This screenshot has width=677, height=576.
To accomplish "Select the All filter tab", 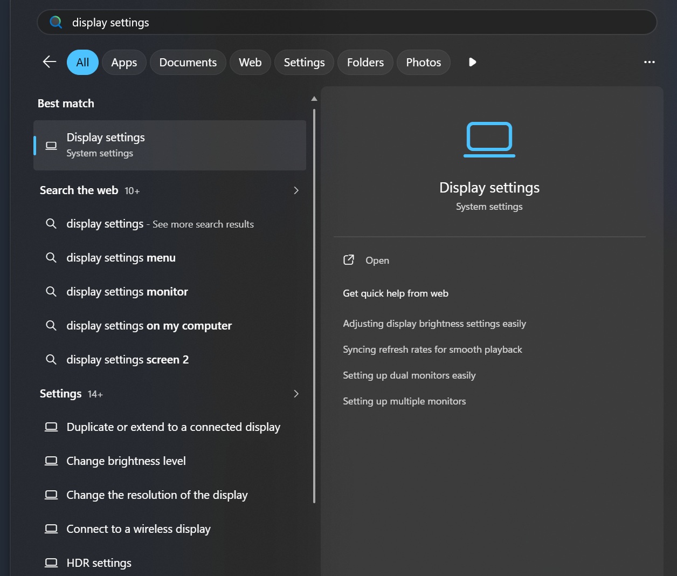I will pyautogui.click(x=82, y=63).
